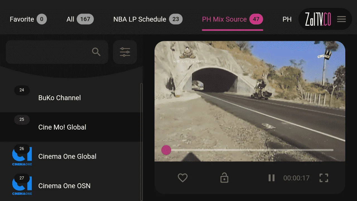Click the ZalTV.CO logo
The width and height of the screenshot is (357, 201).
click(x=318, y=19)
